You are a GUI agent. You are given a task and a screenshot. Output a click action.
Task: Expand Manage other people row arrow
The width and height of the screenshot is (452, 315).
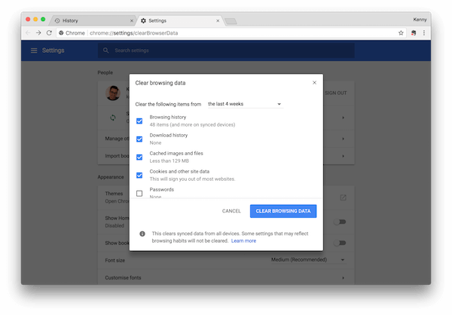point(343,139)
